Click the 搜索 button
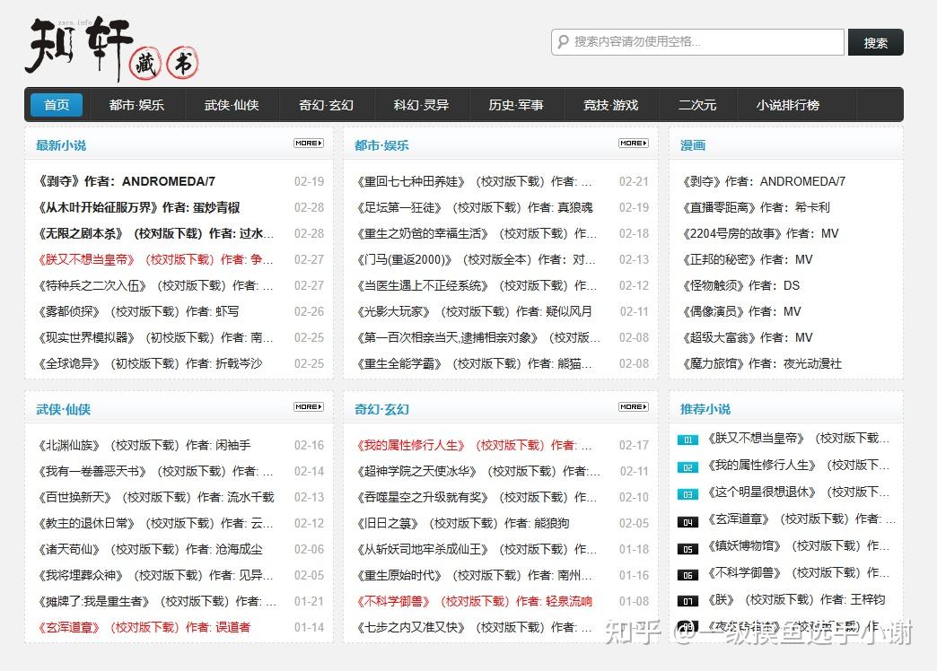 point(875,42)
